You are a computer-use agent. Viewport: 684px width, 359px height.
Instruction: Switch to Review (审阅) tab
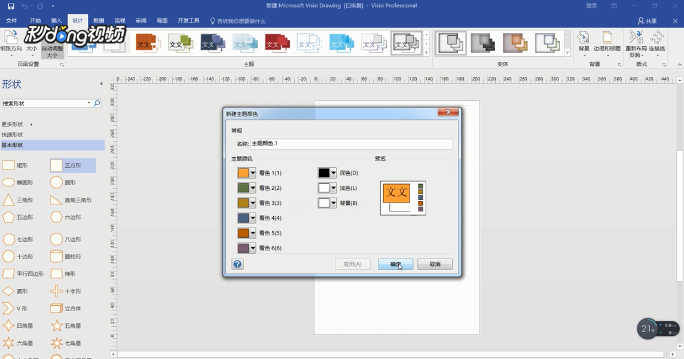pyautogui.click(x=141, y=20)
